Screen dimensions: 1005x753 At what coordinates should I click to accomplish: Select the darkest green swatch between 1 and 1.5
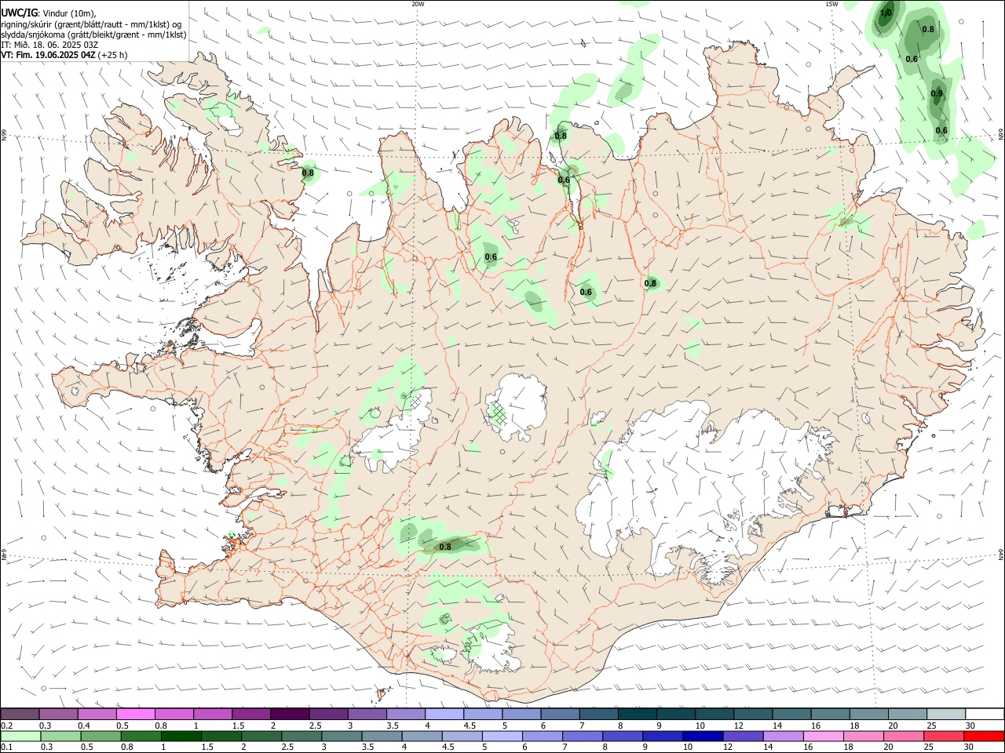(x=181, y=737)
